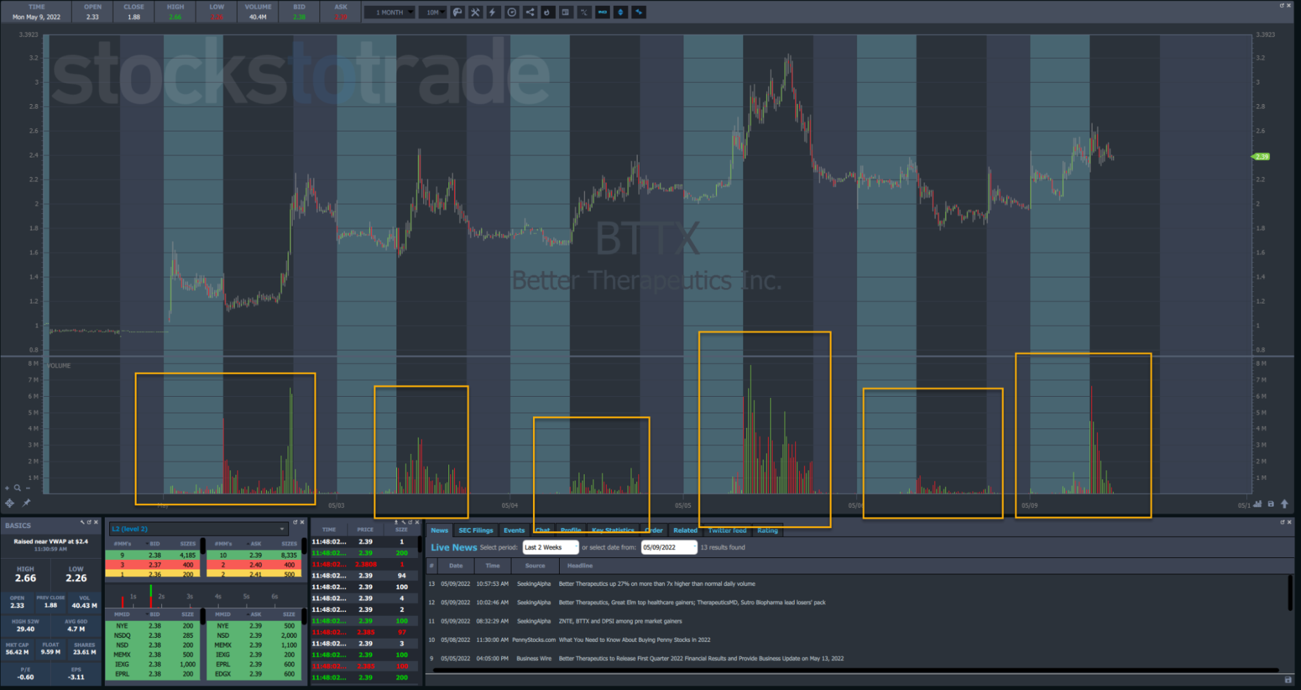This screenshot has height=690, width=1301.
Task: Save chart with floppy disk icon
Action: coord(1271,504)
